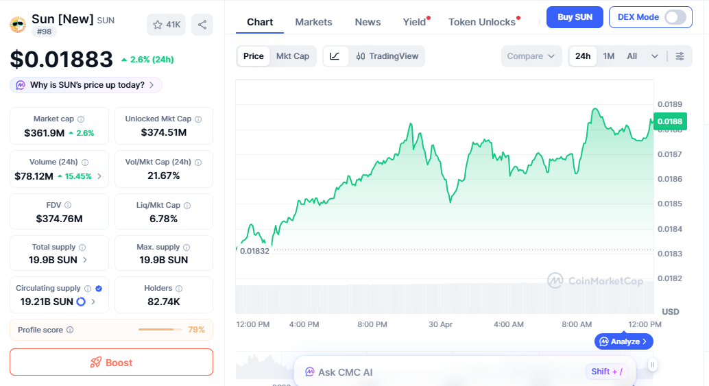The width and height of the screenshot is (709, 386).
Task: Open the Markets tab
Action: point(313,22)
